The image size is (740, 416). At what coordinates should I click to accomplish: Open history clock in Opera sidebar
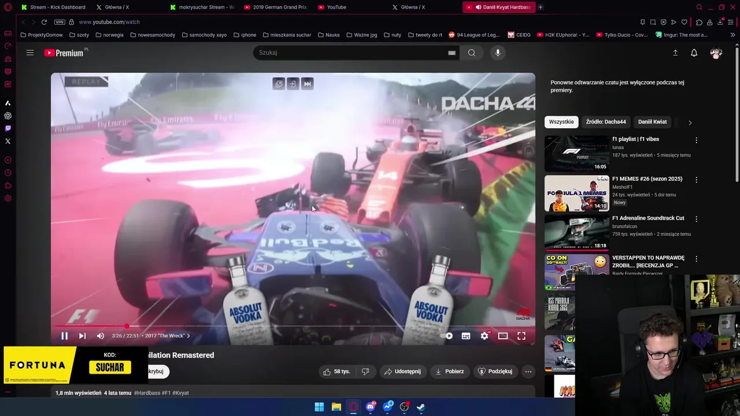(x=8, y=173)
